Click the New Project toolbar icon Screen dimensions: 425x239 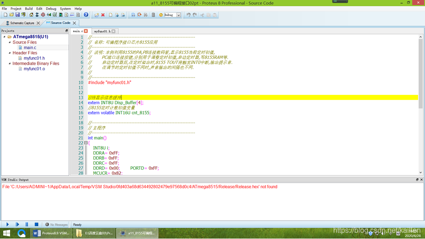[x=5, y=15]
